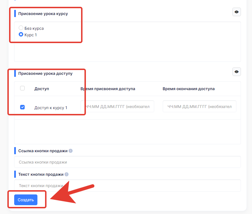Viewport: 252px width, 214px height.
Task: Click the Время присвоения доступа column header
Action: click(x=108, y=89)
